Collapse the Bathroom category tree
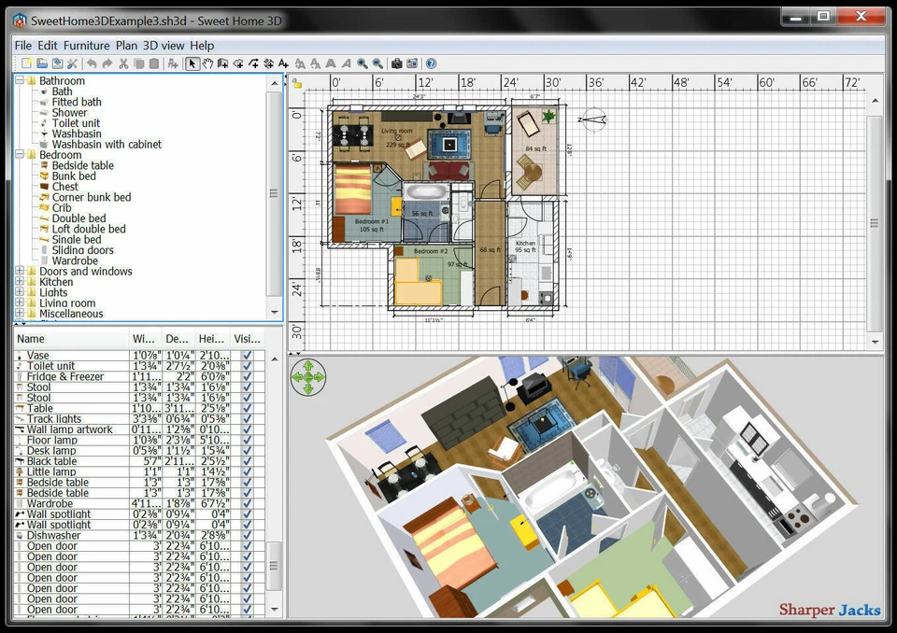 tap(19, 80)
